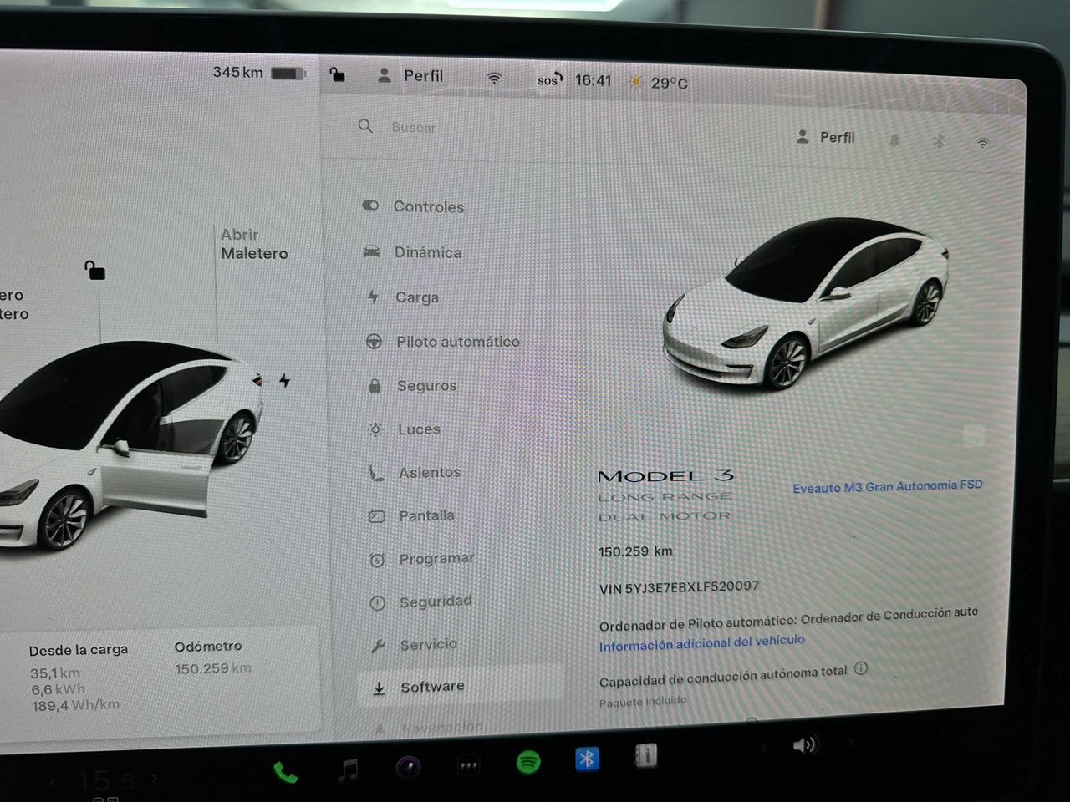The width and height of the screenshot is (1070, 802).
Task: Launch the dashcam camera app
Action: coord(408,767)
